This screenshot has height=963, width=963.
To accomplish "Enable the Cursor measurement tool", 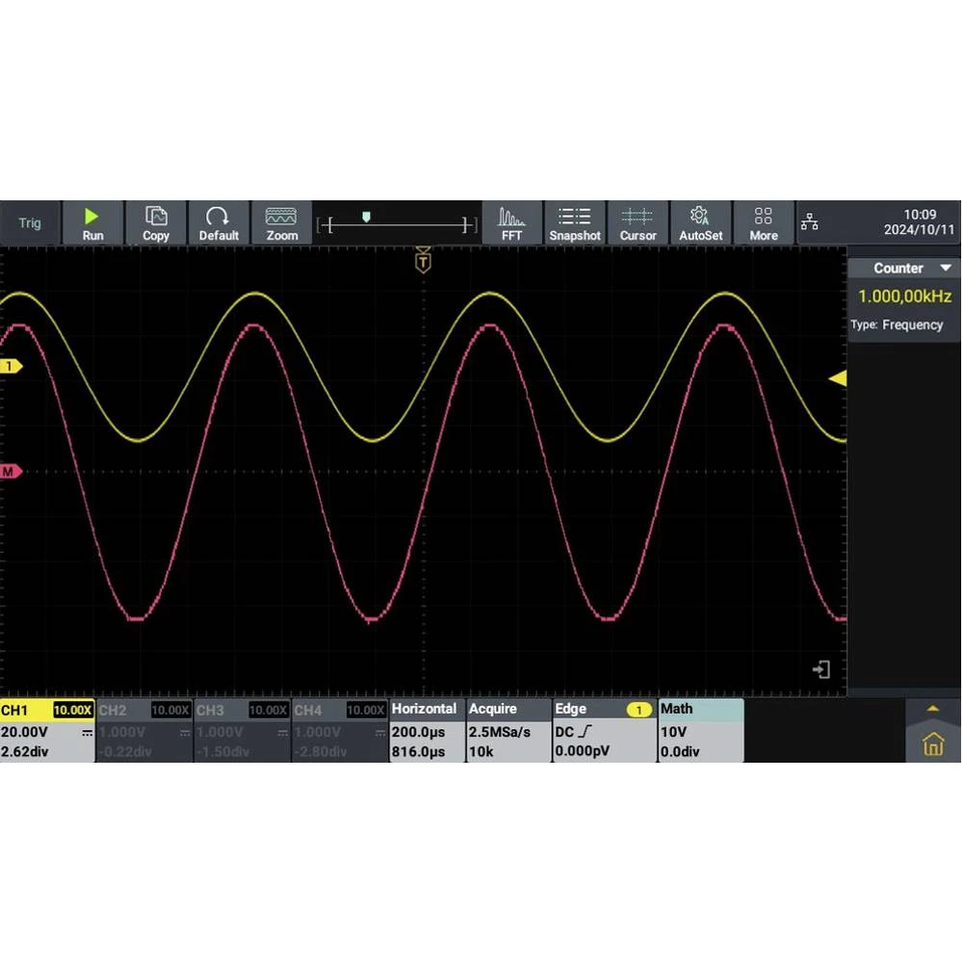I will [638, 222].
